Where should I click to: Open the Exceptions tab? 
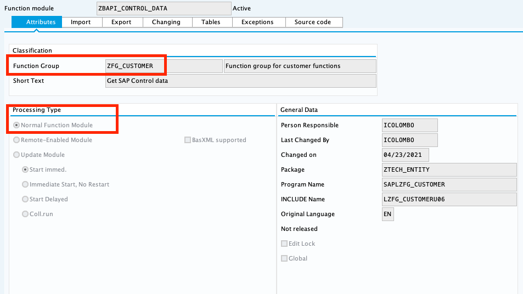[x=257, y=22]
